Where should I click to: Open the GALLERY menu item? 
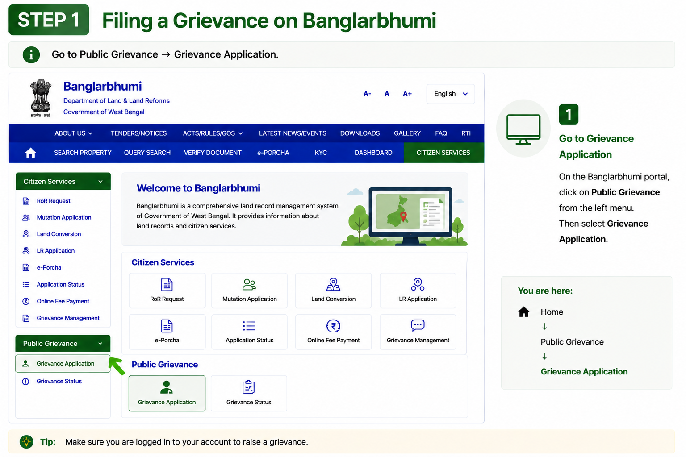point(407,133)
